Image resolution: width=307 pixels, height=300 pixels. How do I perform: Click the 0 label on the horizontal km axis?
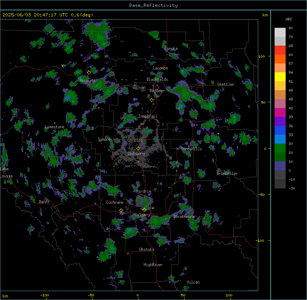pyautogui.click(x=137, y=295)
